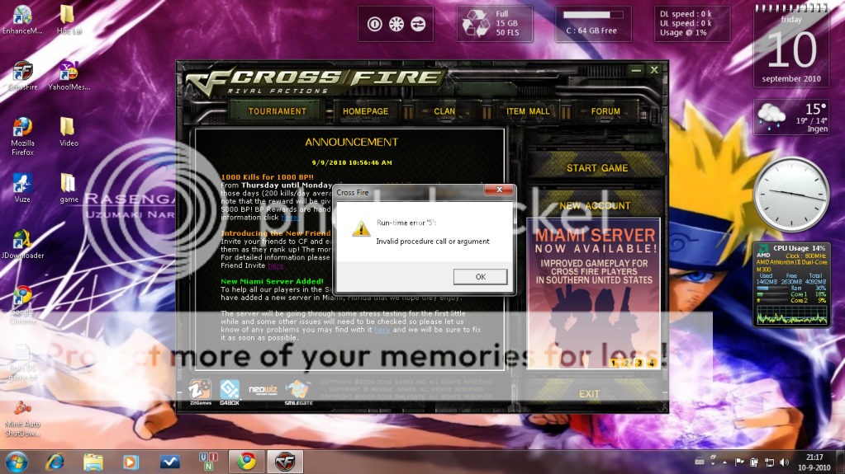Click the EXIT button in the launcher
The image size is (845, 474).
(x=589, y=394)
